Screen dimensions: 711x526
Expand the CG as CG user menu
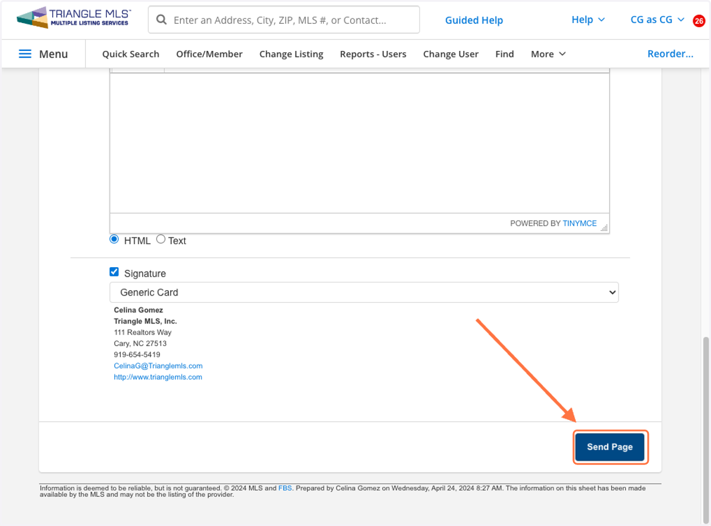point(657,20)
